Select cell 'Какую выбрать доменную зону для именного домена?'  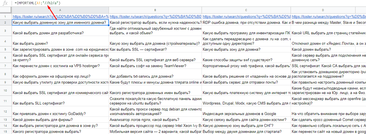pos(60,22)
